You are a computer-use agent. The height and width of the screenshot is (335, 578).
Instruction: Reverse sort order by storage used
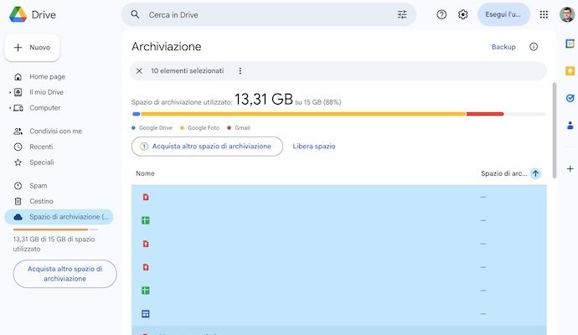(x=535, y=173)
